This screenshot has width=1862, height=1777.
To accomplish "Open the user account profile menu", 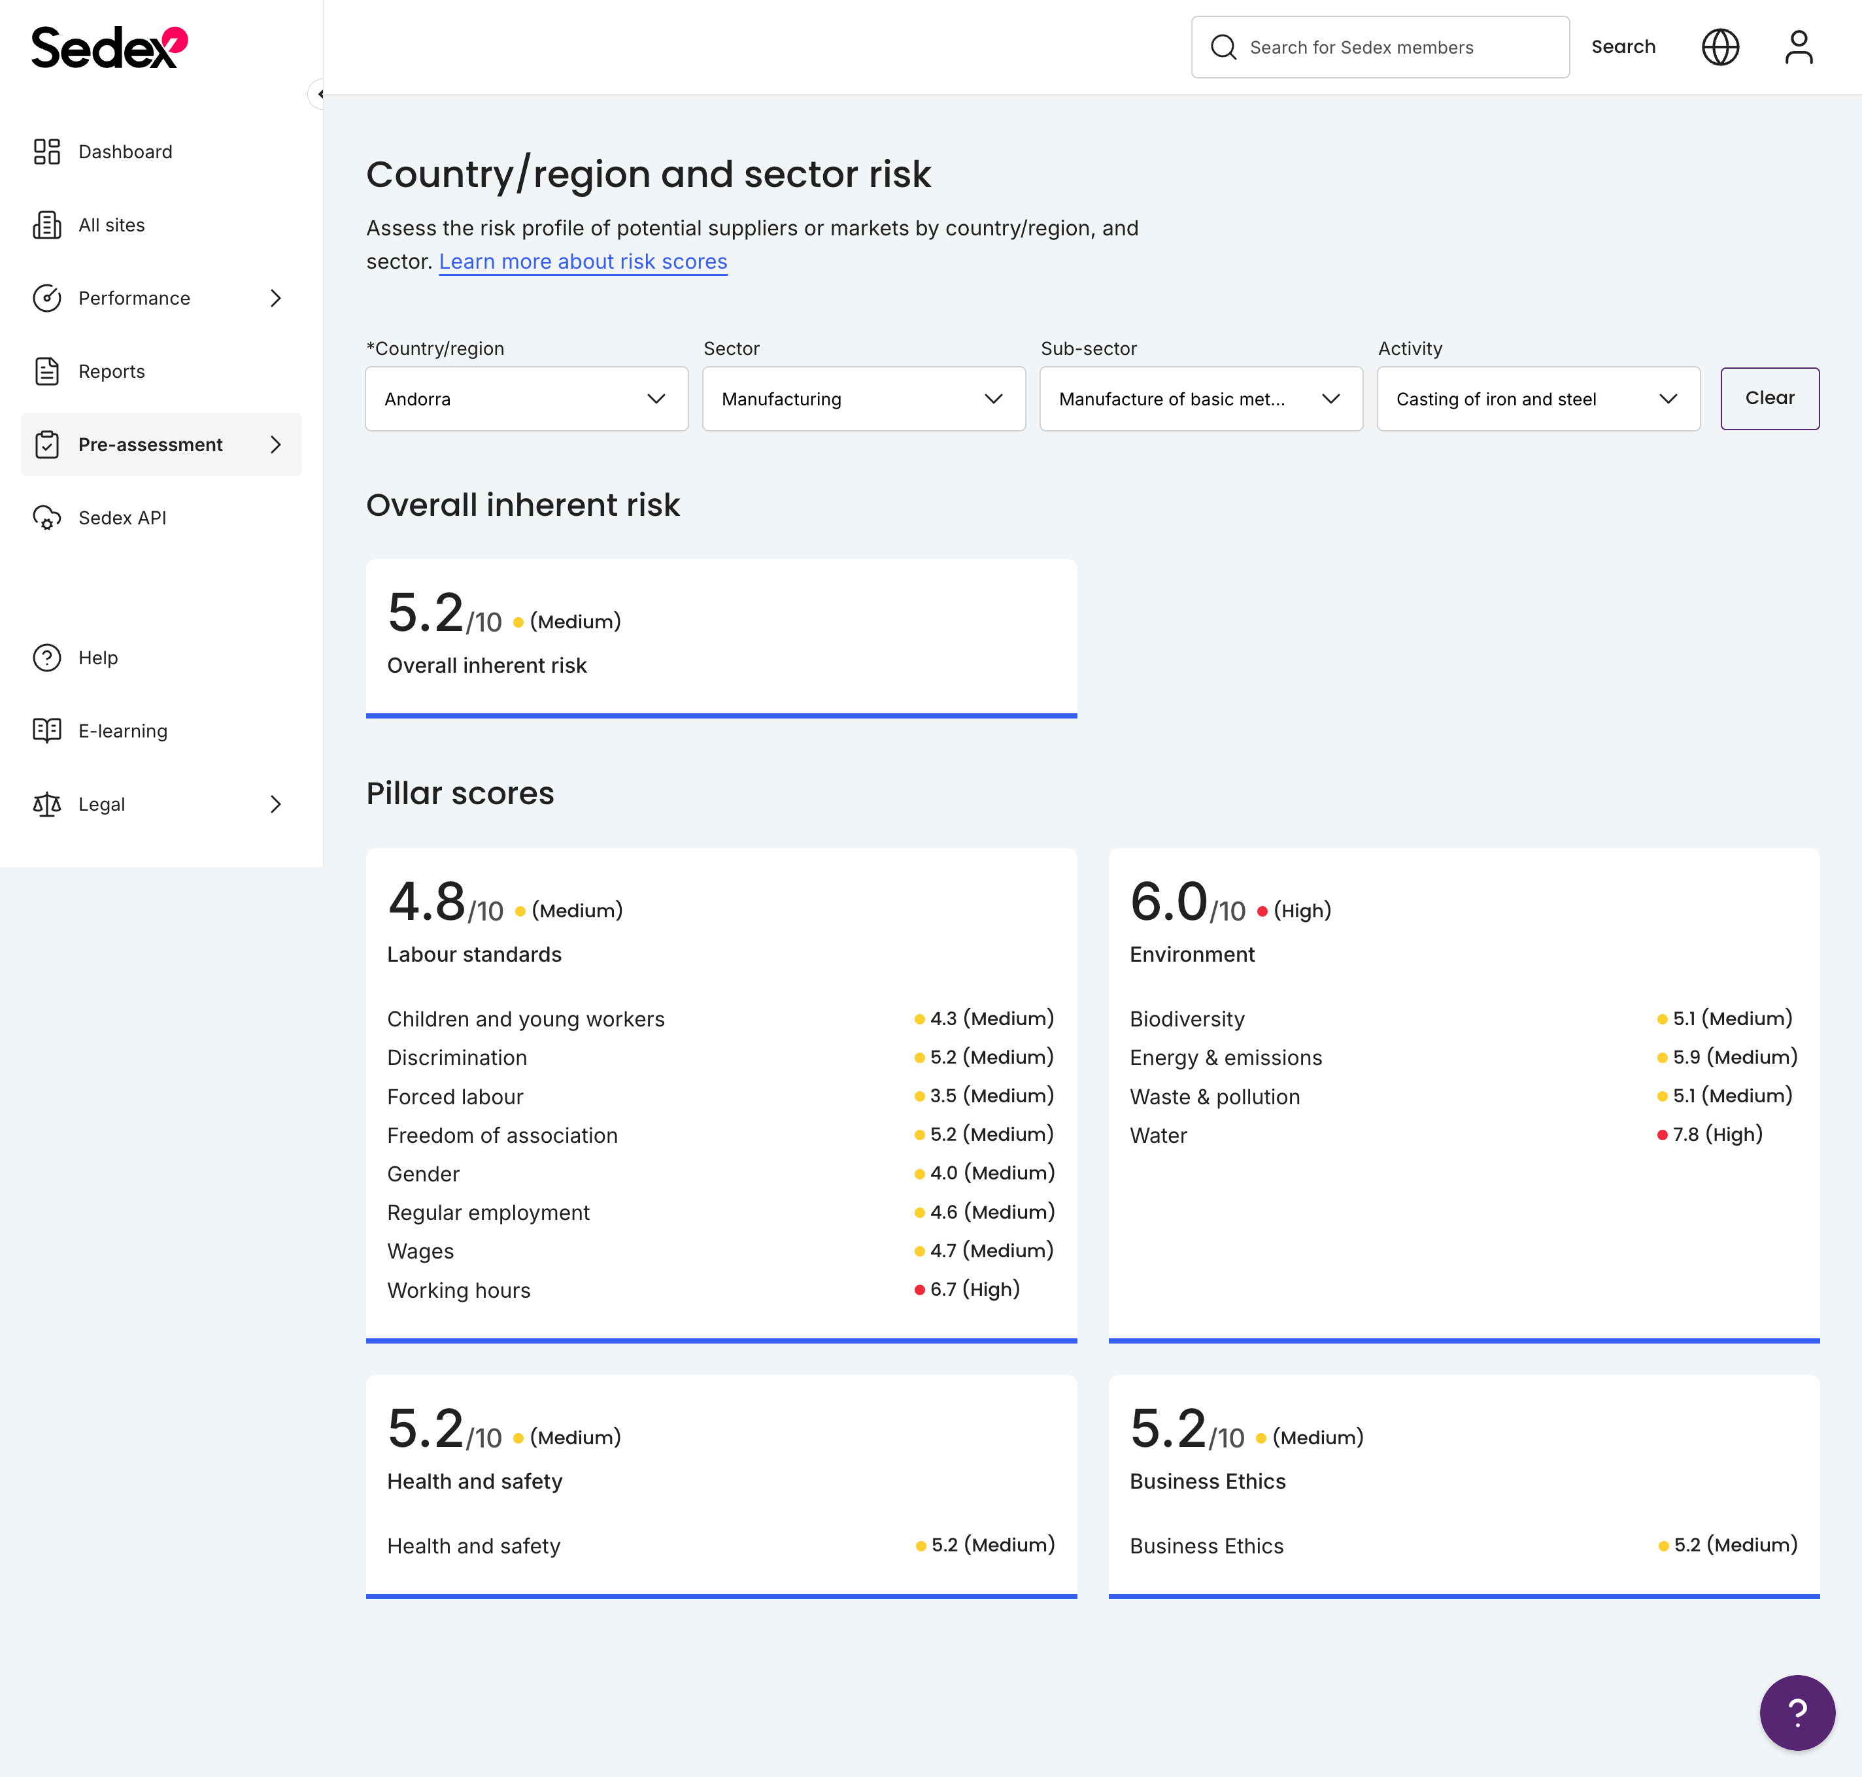I will pyautogui.click(x=1797, y=46).
